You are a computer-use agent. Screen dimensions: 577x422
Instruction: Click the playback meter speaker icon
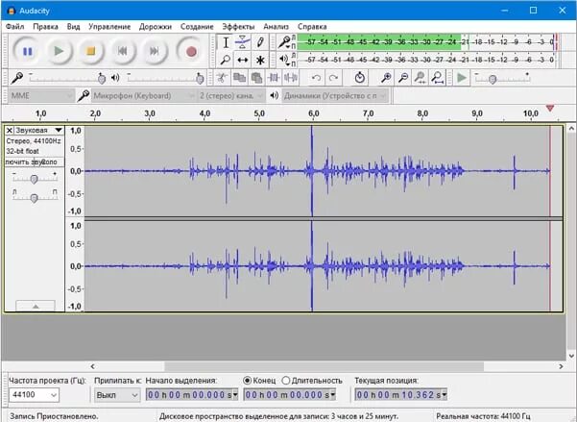pyautogui.click(x=283, y=60)
